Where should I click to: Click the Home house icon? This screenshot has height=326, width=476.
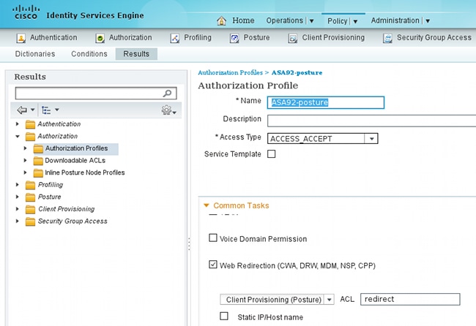pos(222,20)
